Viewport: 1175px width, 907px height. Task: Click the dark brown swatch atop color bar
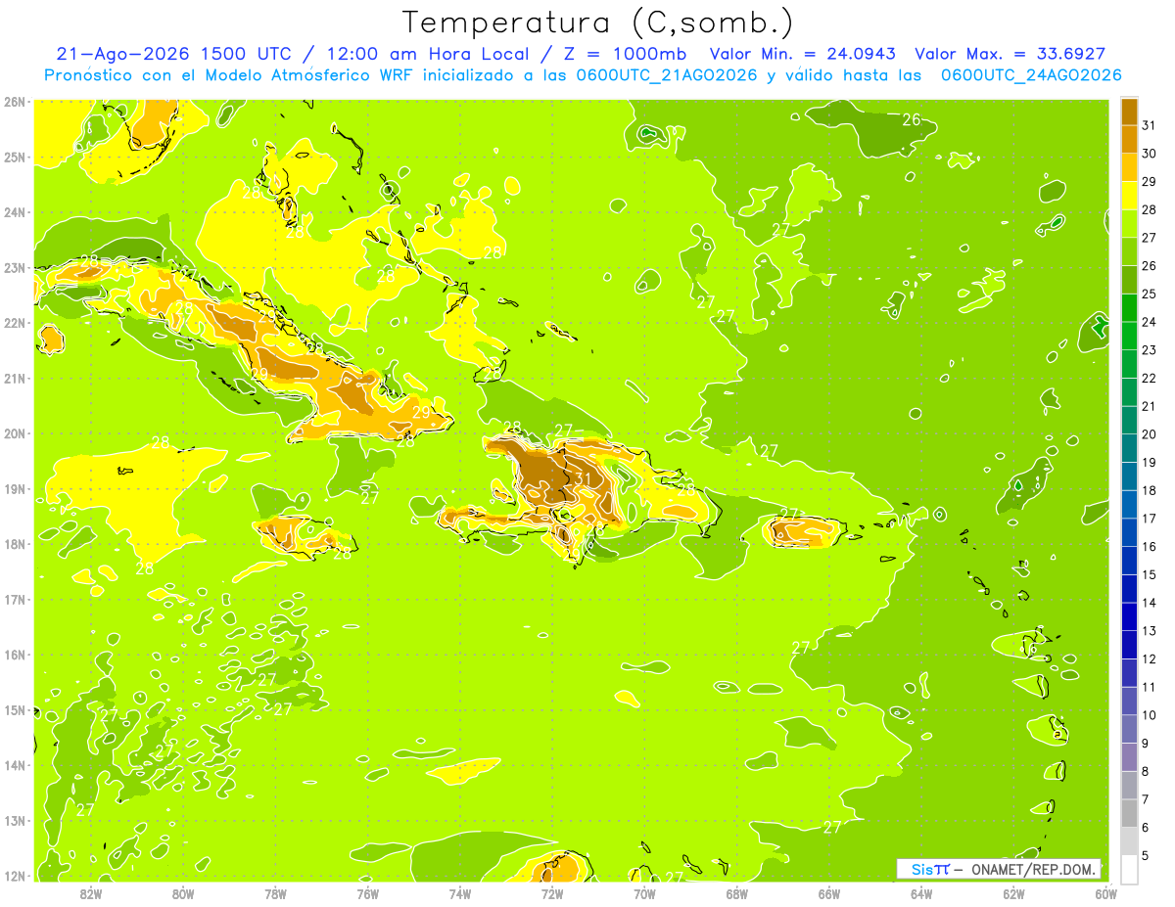(1129, 112)
